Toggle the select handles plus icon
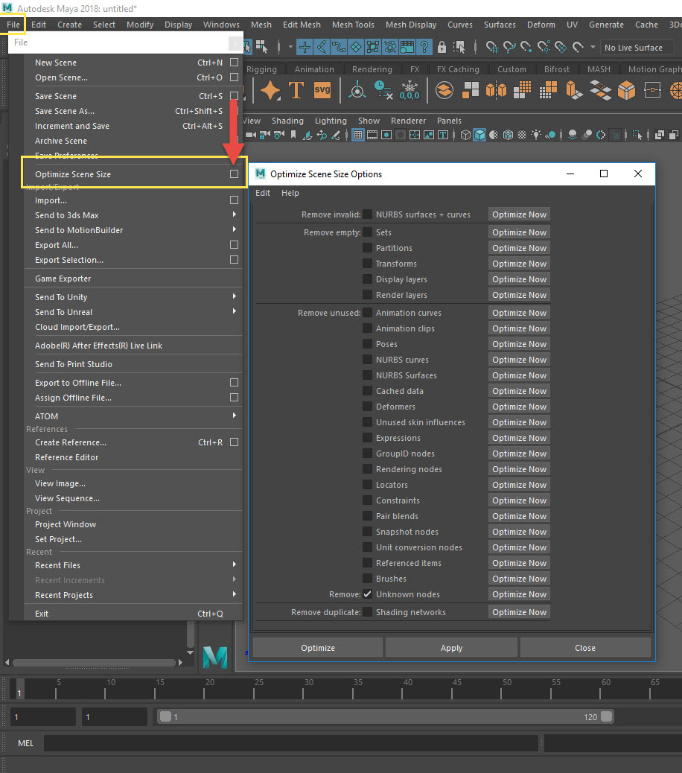Screen dimensions: 682x773 pyautogui.click(x=305, y=48)
